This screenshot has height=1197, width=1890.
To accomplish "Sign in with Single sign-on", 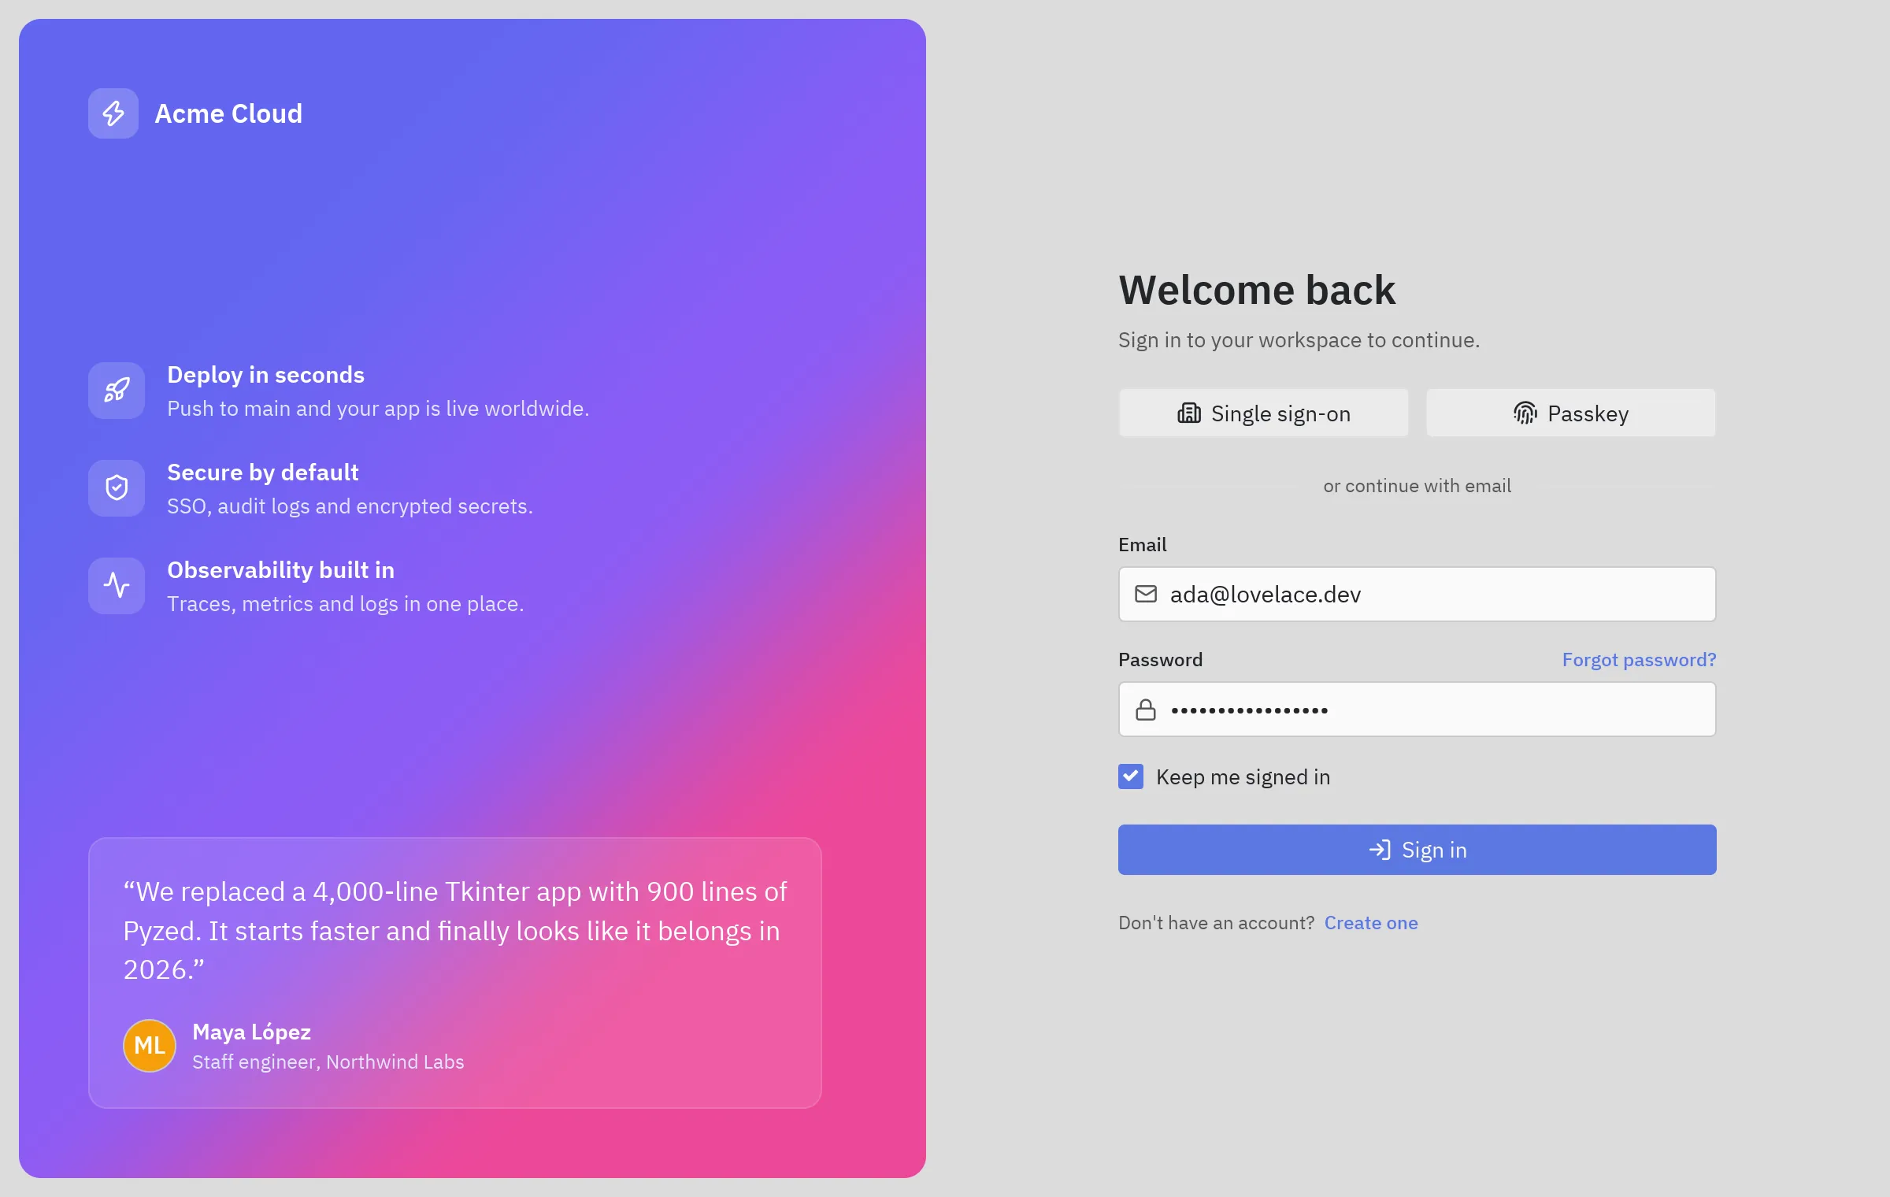I will click(1264, 413).
